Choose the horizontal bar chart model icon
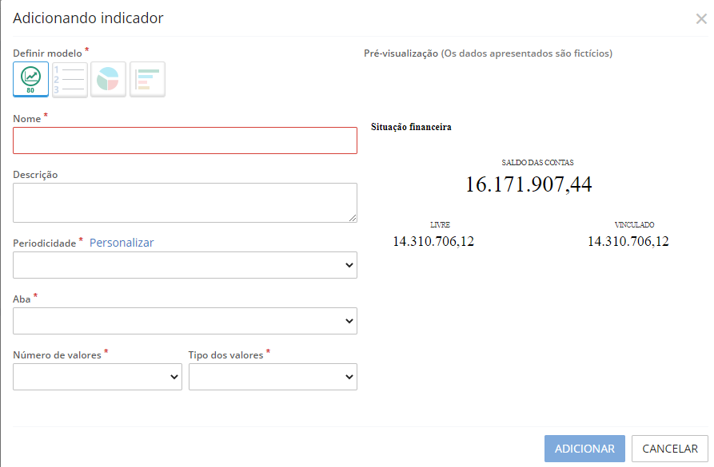Image resolution: width=714 pixels, height=467 pixels. click(147, 79)
